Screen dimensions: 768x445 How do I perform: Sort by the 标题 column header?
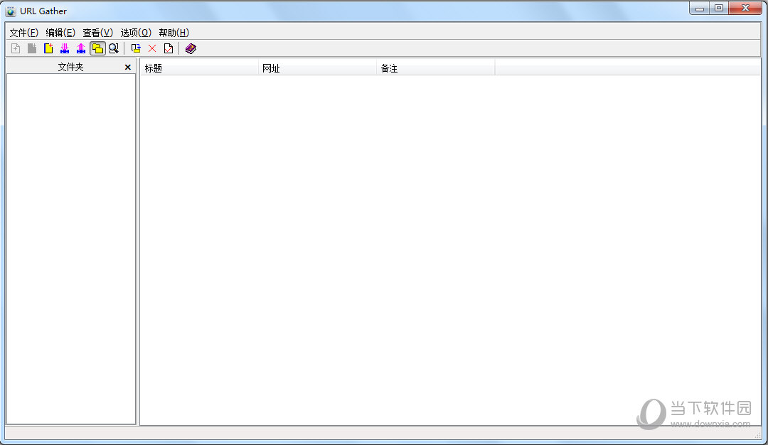coord(199,68)
